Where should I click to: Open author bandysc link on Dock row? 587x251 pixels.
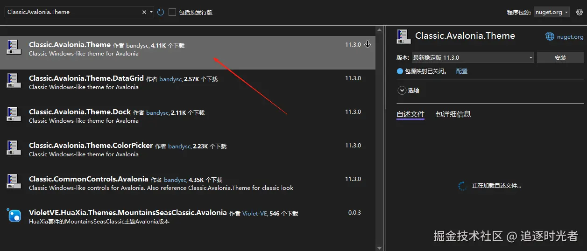pyautogui.click(x=157, y=113)
